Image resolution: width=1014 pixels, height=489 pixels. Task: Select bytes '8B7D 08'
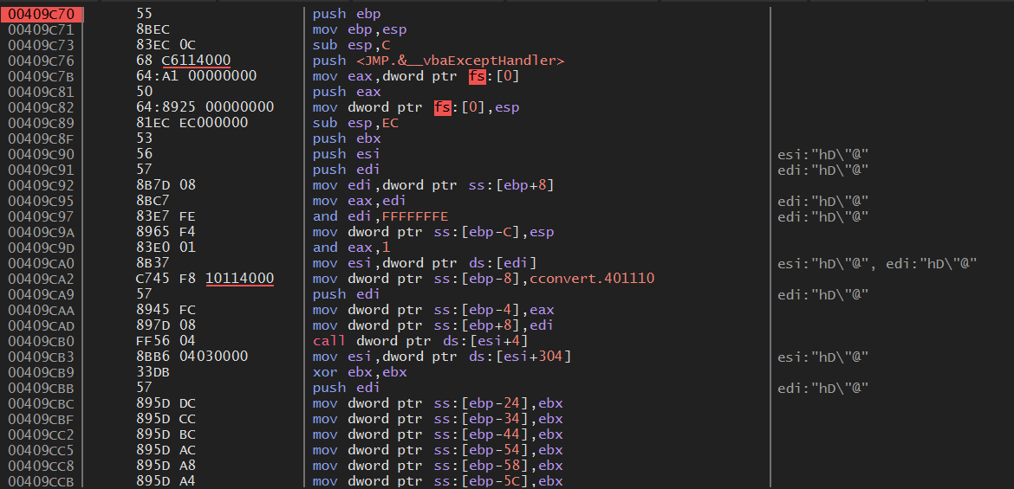pos(166,184)
